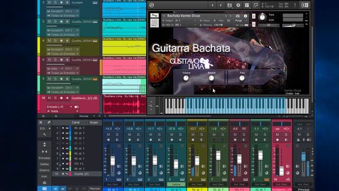339x191 pixels.
Task: Mute the Principal master channel
Action: point(299,134)
